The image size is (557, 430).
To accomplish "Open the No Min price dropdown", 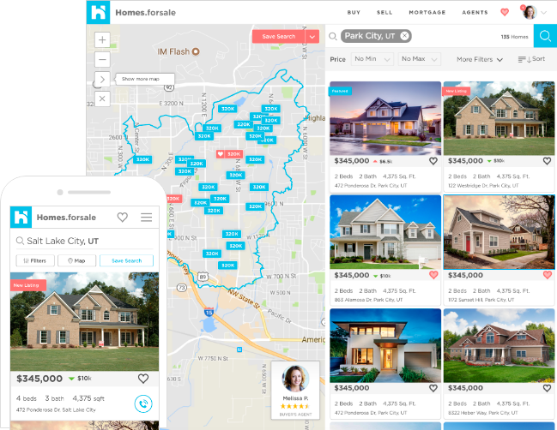I will tap(372, 59).
